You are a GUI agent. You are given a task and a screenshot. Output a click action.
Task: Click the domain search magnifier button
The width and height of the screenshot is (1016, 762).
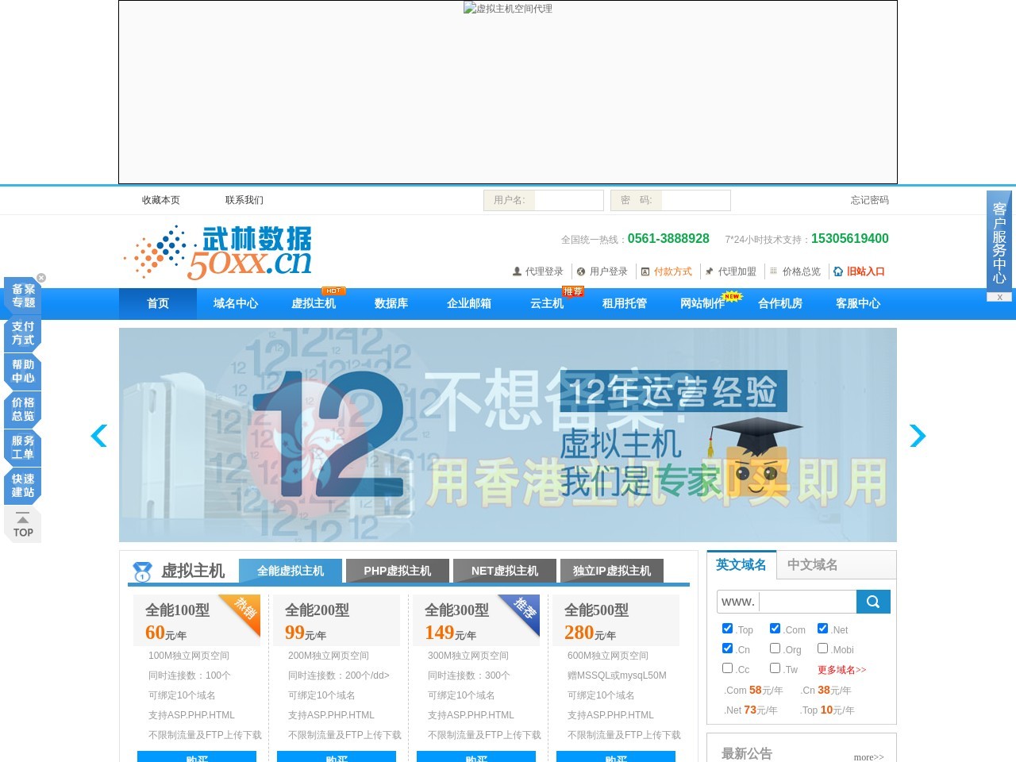pos(873,602)
